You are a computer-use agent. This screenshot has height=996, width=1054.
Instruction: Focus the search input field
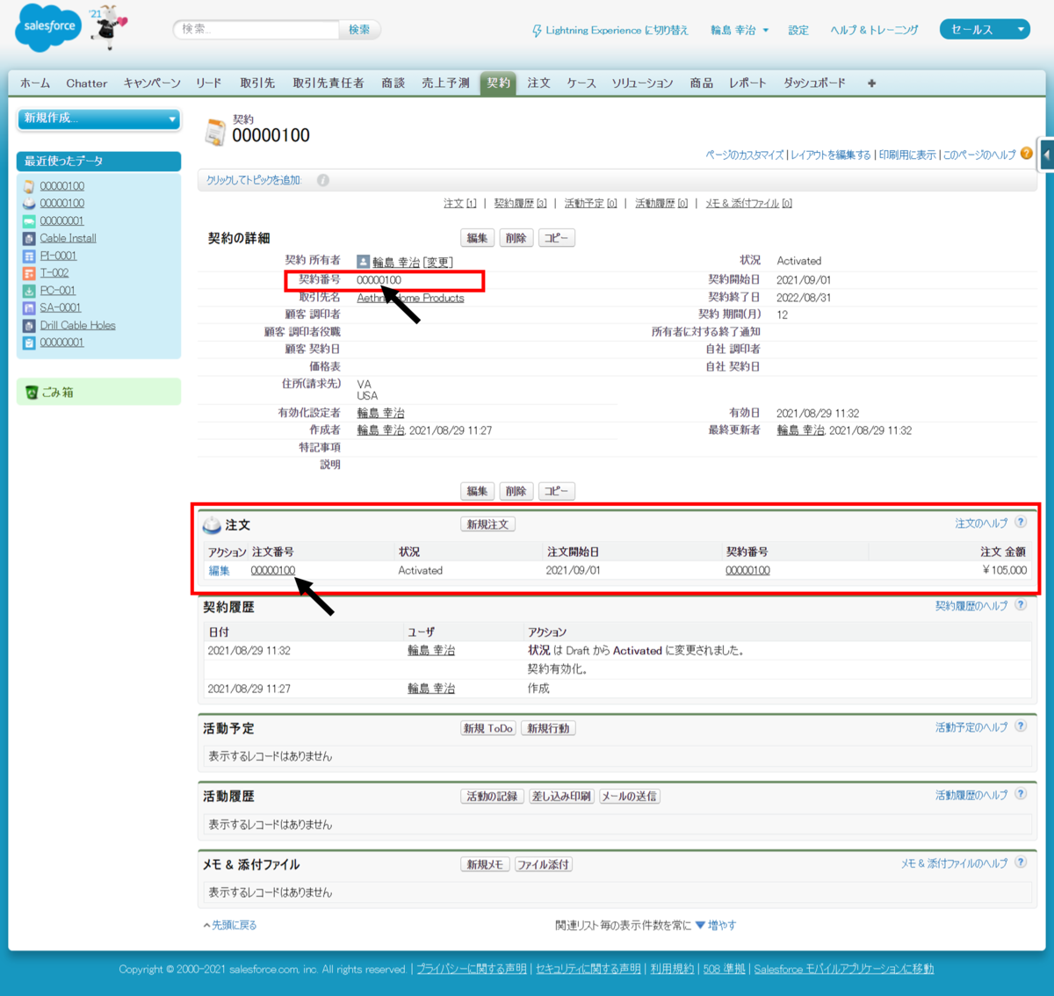point(256,29)
